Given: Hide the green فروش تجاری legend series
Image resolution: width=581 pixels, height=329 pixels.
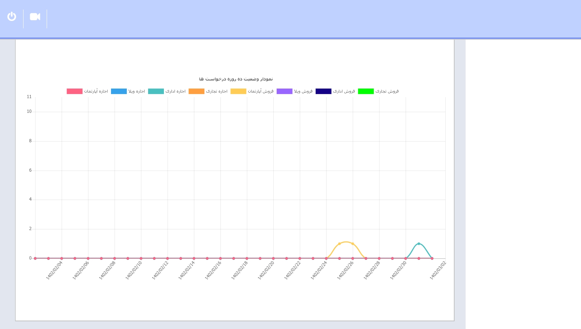Looking at the screenshot, I should 366,91.
